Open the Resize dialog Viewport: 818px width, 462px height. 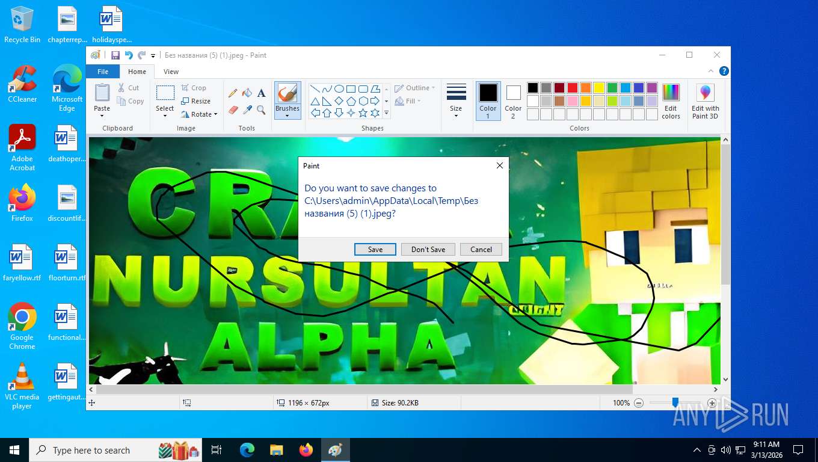(195, 101)
